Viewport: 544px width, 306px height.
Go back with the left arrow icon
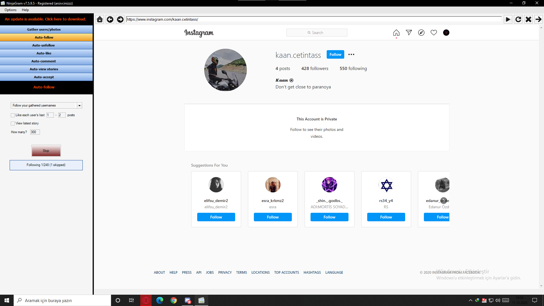110,19
